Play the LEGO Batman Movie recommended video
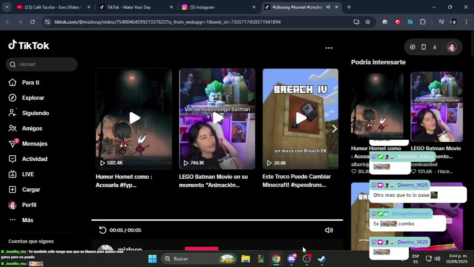 pyautogui.click(x=217, y=119)
